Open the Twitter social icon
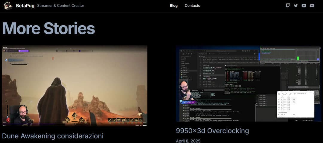This screenshot has height=143, width=323. [x=296, y=6]
